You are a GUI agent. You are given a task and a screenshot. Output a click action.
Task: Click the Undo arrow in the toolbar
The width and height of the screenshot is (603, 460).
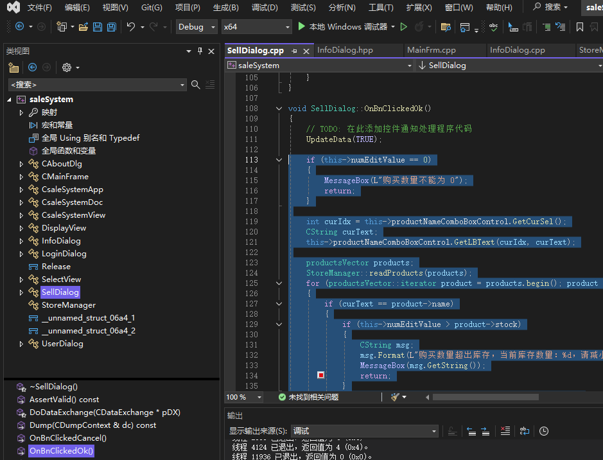coord(131,27)
